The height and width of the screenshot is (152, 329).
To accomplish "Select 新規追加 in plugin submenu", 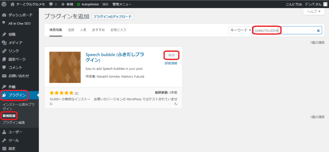I will pos(9,115).
